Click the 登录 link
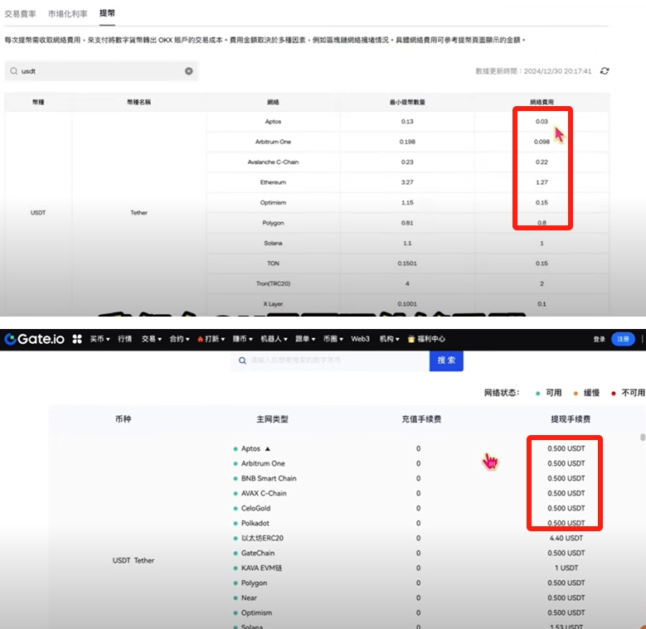 click(x=599, y=339)
